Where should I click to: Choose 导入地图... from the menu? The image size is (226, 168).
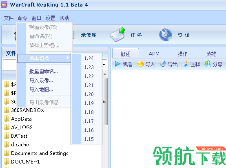pos(41,90)
